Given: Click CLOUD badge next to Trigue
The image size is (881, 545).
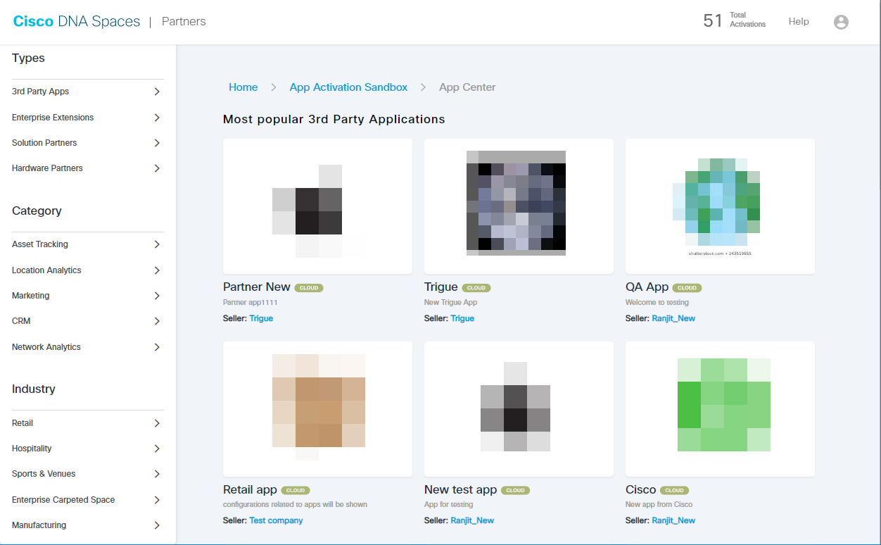Looking at the screenshot, I should 476,288.
